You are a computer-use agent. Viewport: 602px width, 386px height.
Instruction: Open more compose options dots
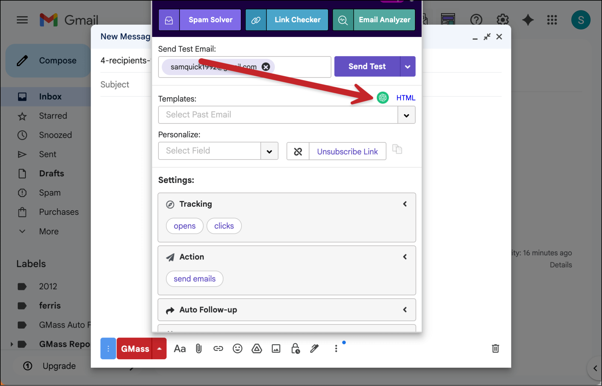(336, 349)
